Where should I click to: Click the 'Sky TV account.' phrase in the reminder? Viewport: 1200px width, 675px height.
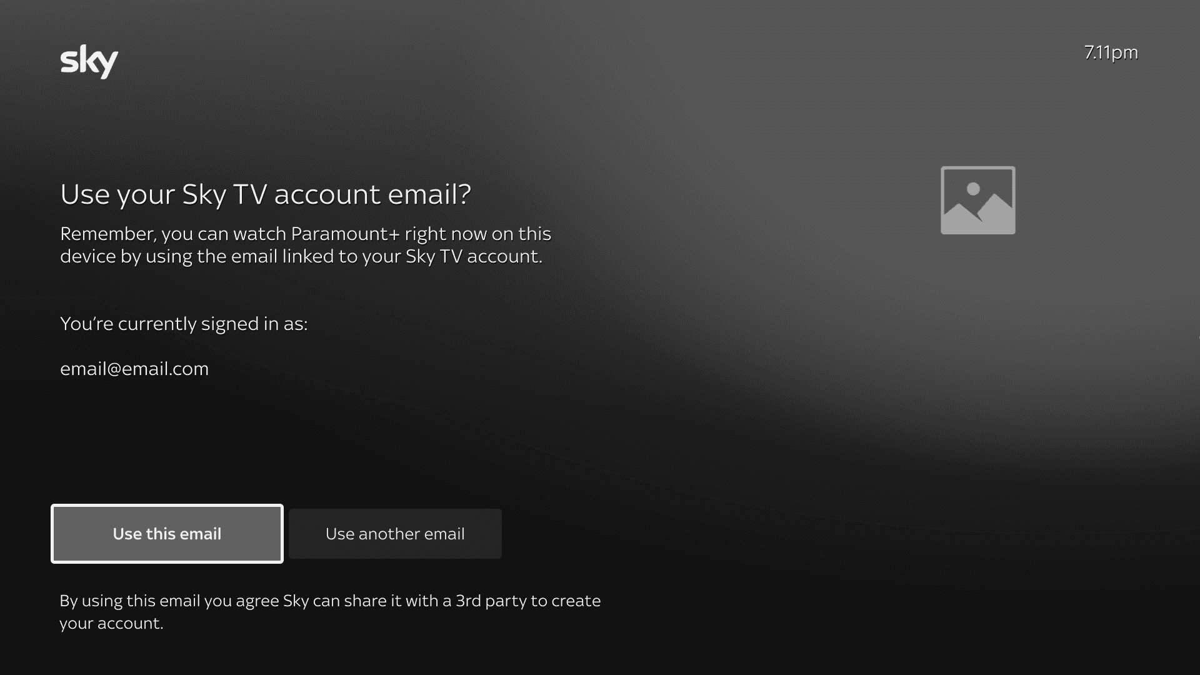pos(473,256)
